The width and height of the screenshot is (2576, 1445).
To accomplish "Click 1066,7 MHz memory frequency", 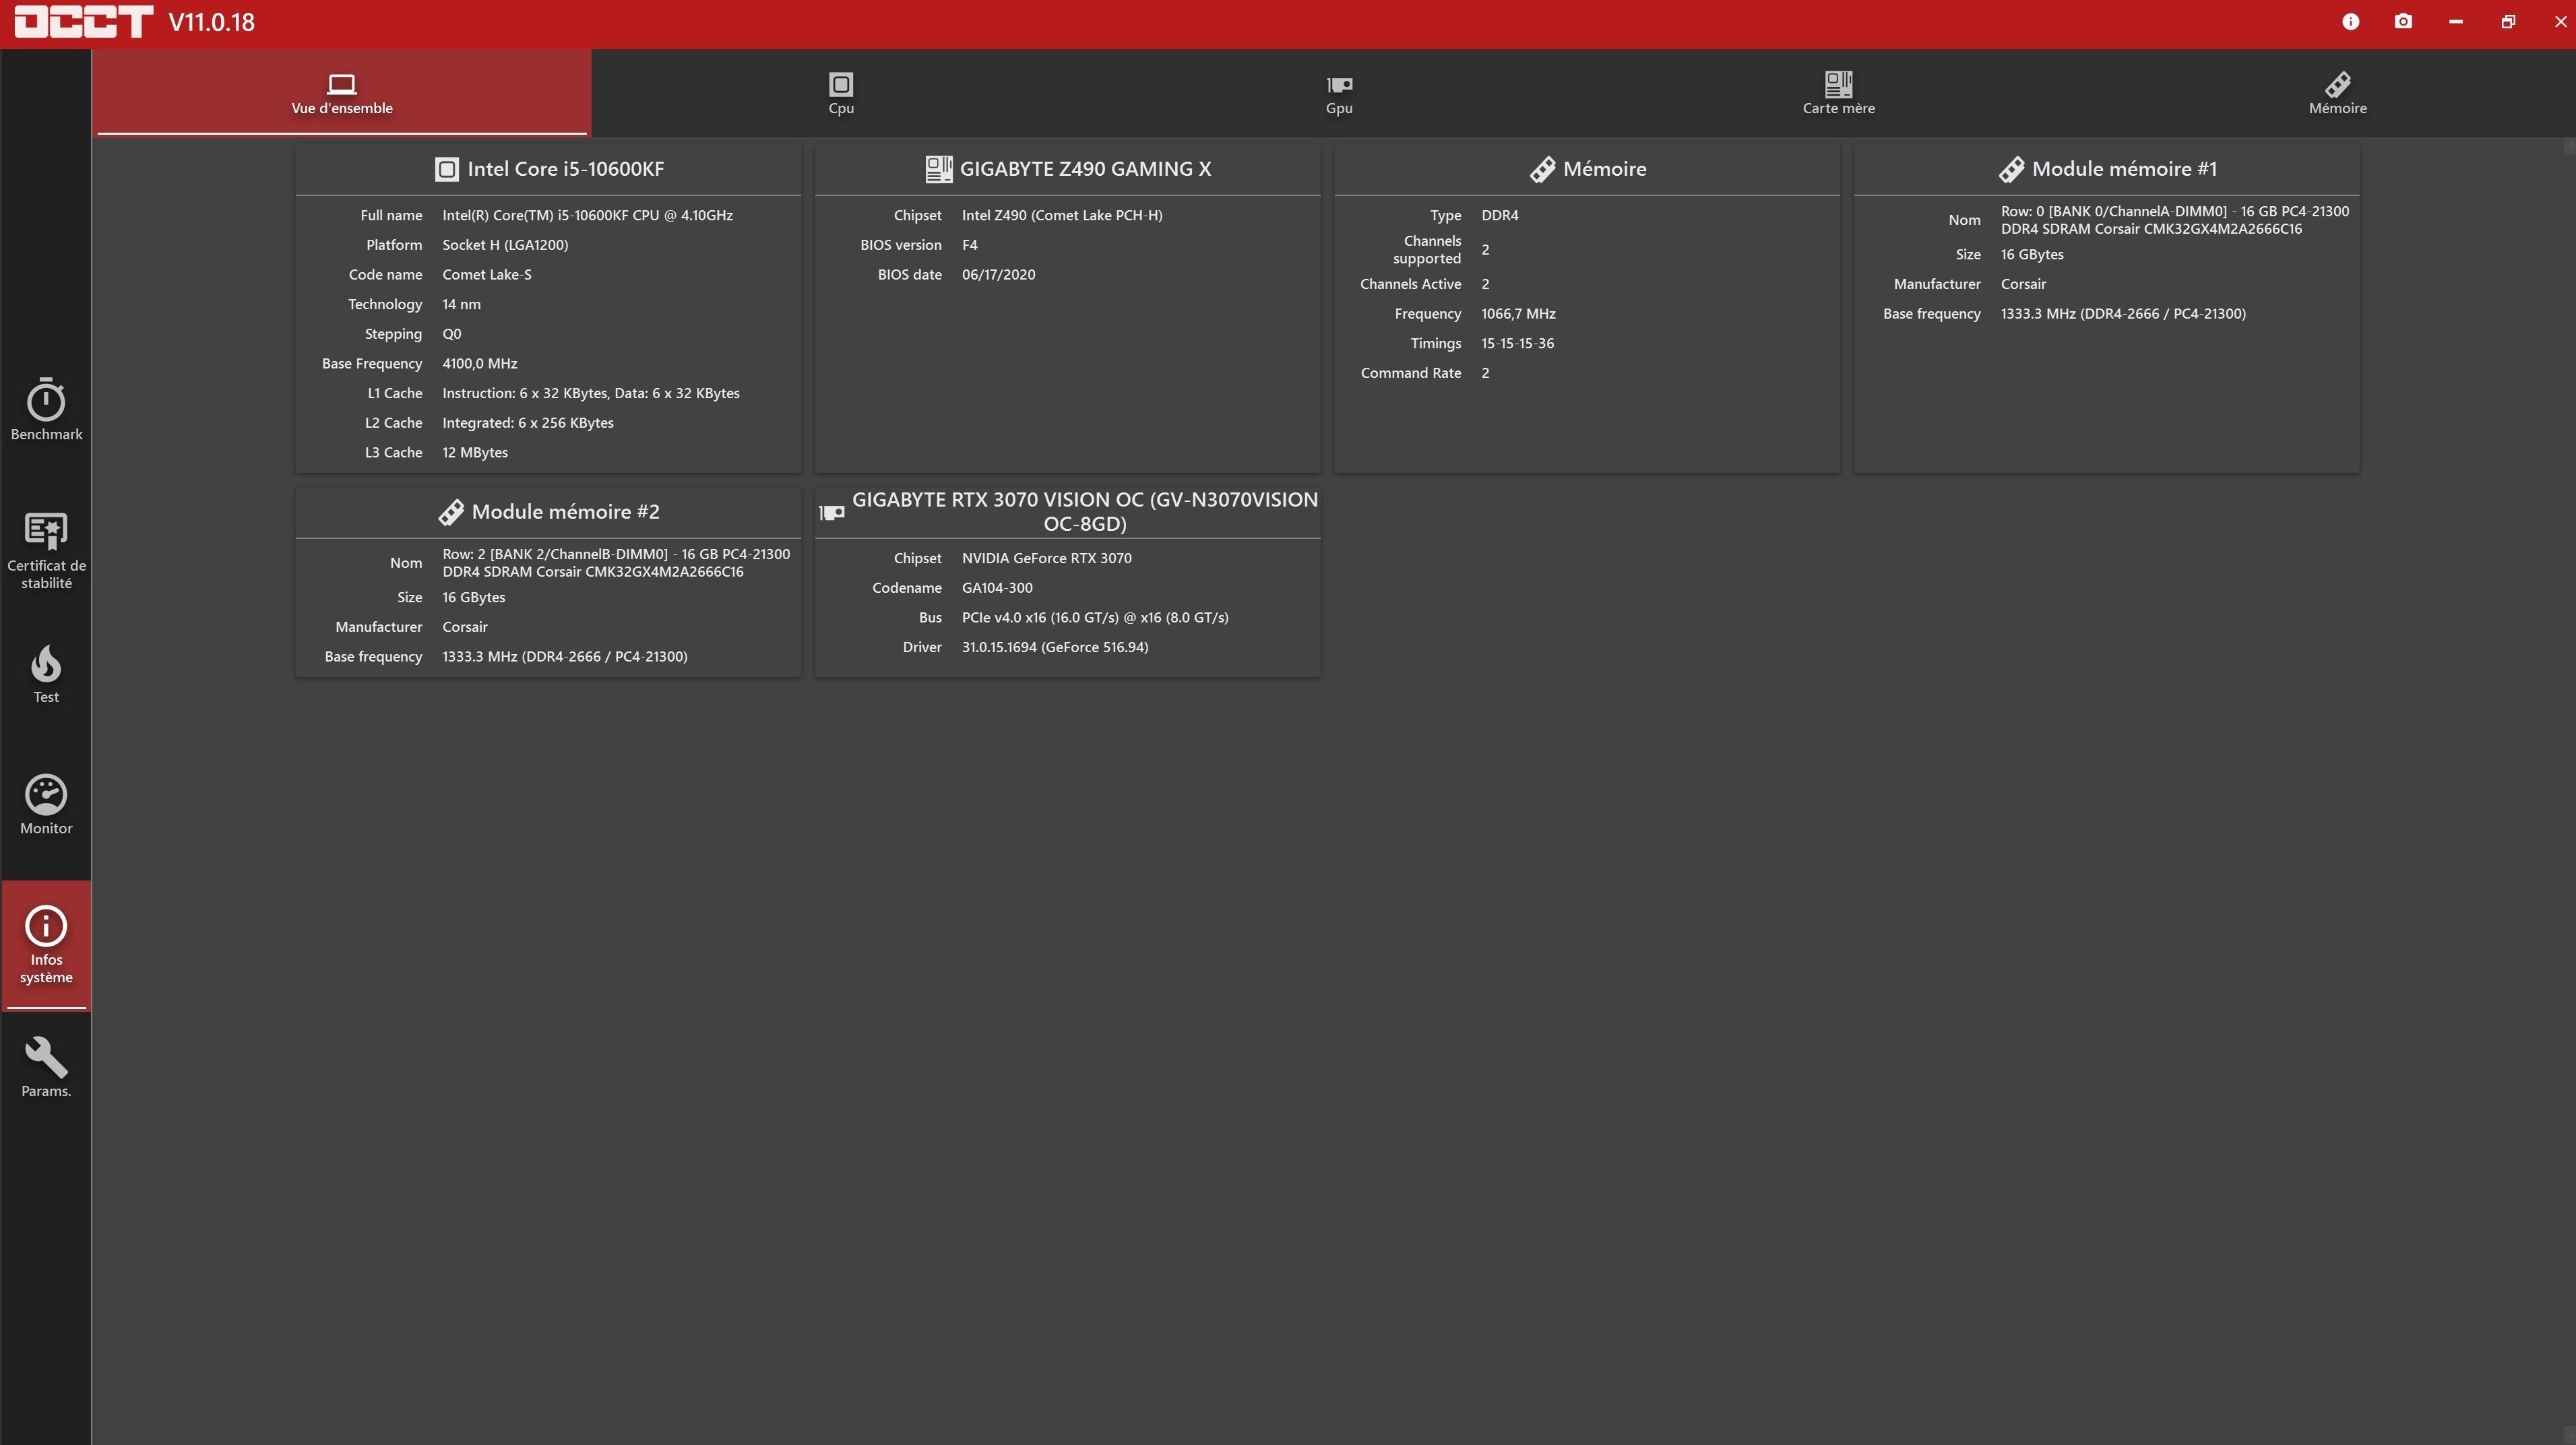I will pyautogui.click(x=1518, y=314).
